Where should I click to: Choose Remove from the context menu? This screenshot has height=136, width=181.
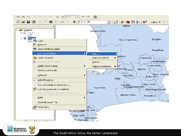[x=59, y=45]
